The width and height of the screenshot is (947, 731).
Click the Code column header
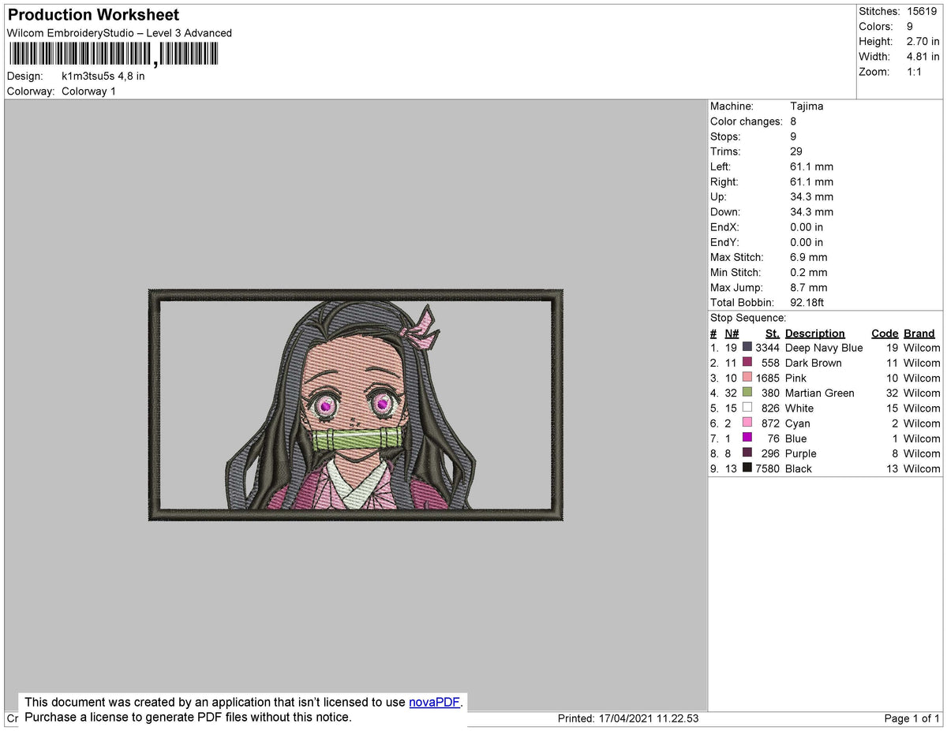pos(885,333)
